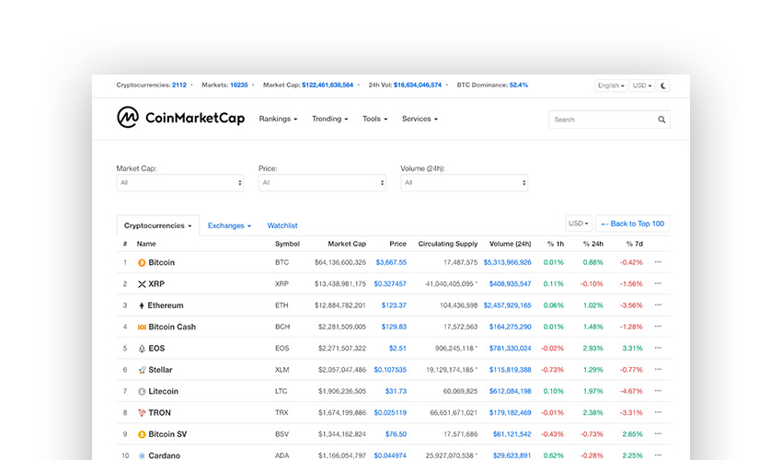Click the Bitcoin Cash coin icon

(142, 327)
